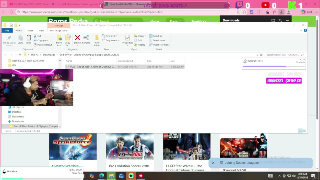This screenshot has width=320, height=180.
Task: Reload the browser page
Action: (11, 12)
